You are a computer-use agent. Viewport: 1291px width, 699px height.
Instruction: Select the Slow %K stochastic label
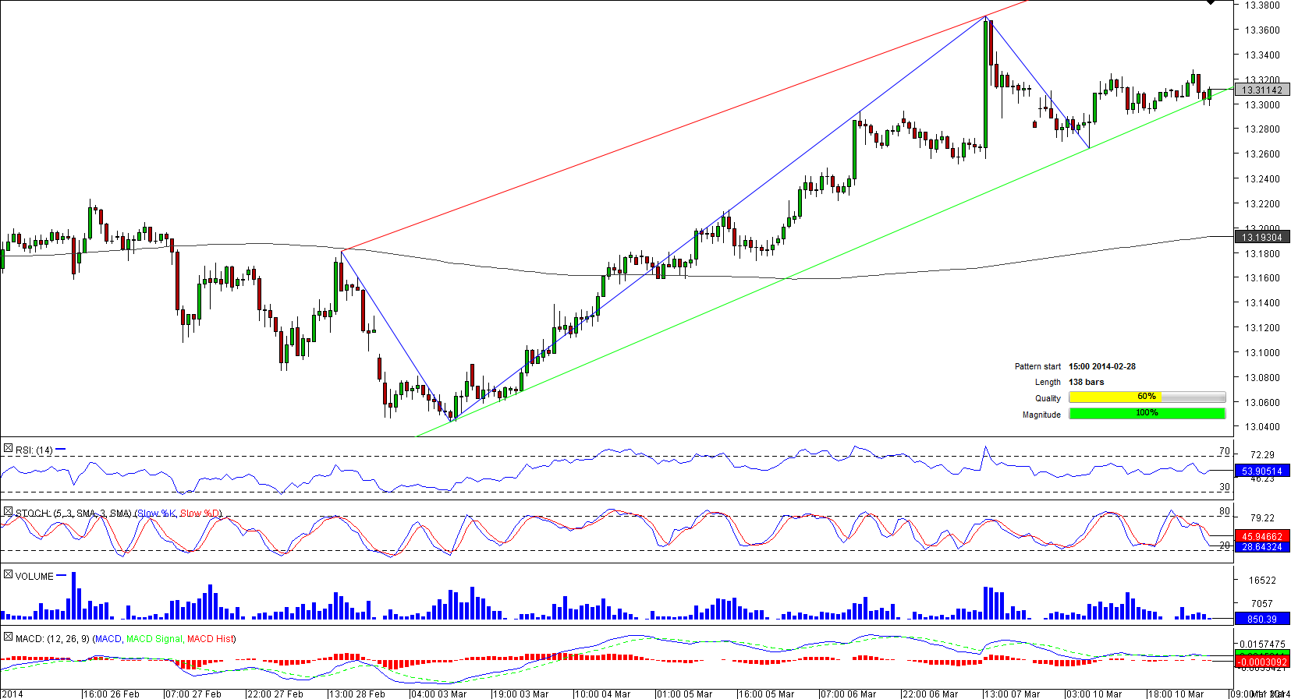tap(156, 514)
